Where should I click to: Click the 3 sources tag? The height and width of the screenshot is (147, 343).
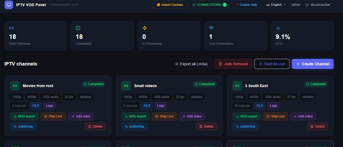19,106
